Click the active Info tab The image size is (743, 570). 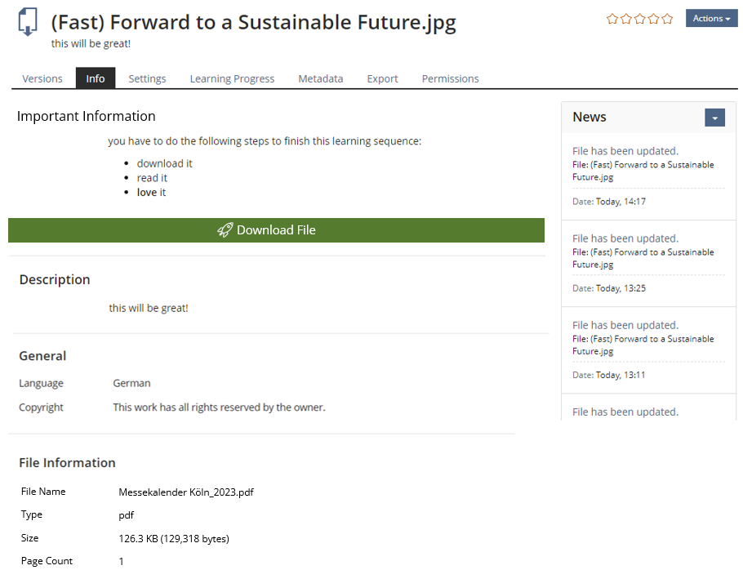96,78
